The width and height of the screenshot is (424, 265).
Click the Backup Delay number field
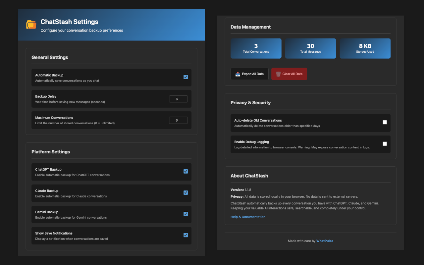click(x=178, y=99)
